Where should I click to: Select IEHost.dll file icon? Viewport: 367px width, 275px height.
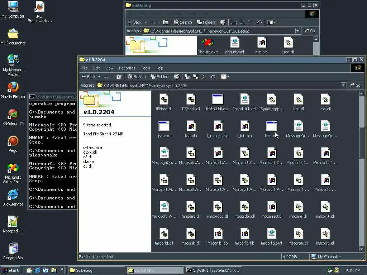(164, 99)
